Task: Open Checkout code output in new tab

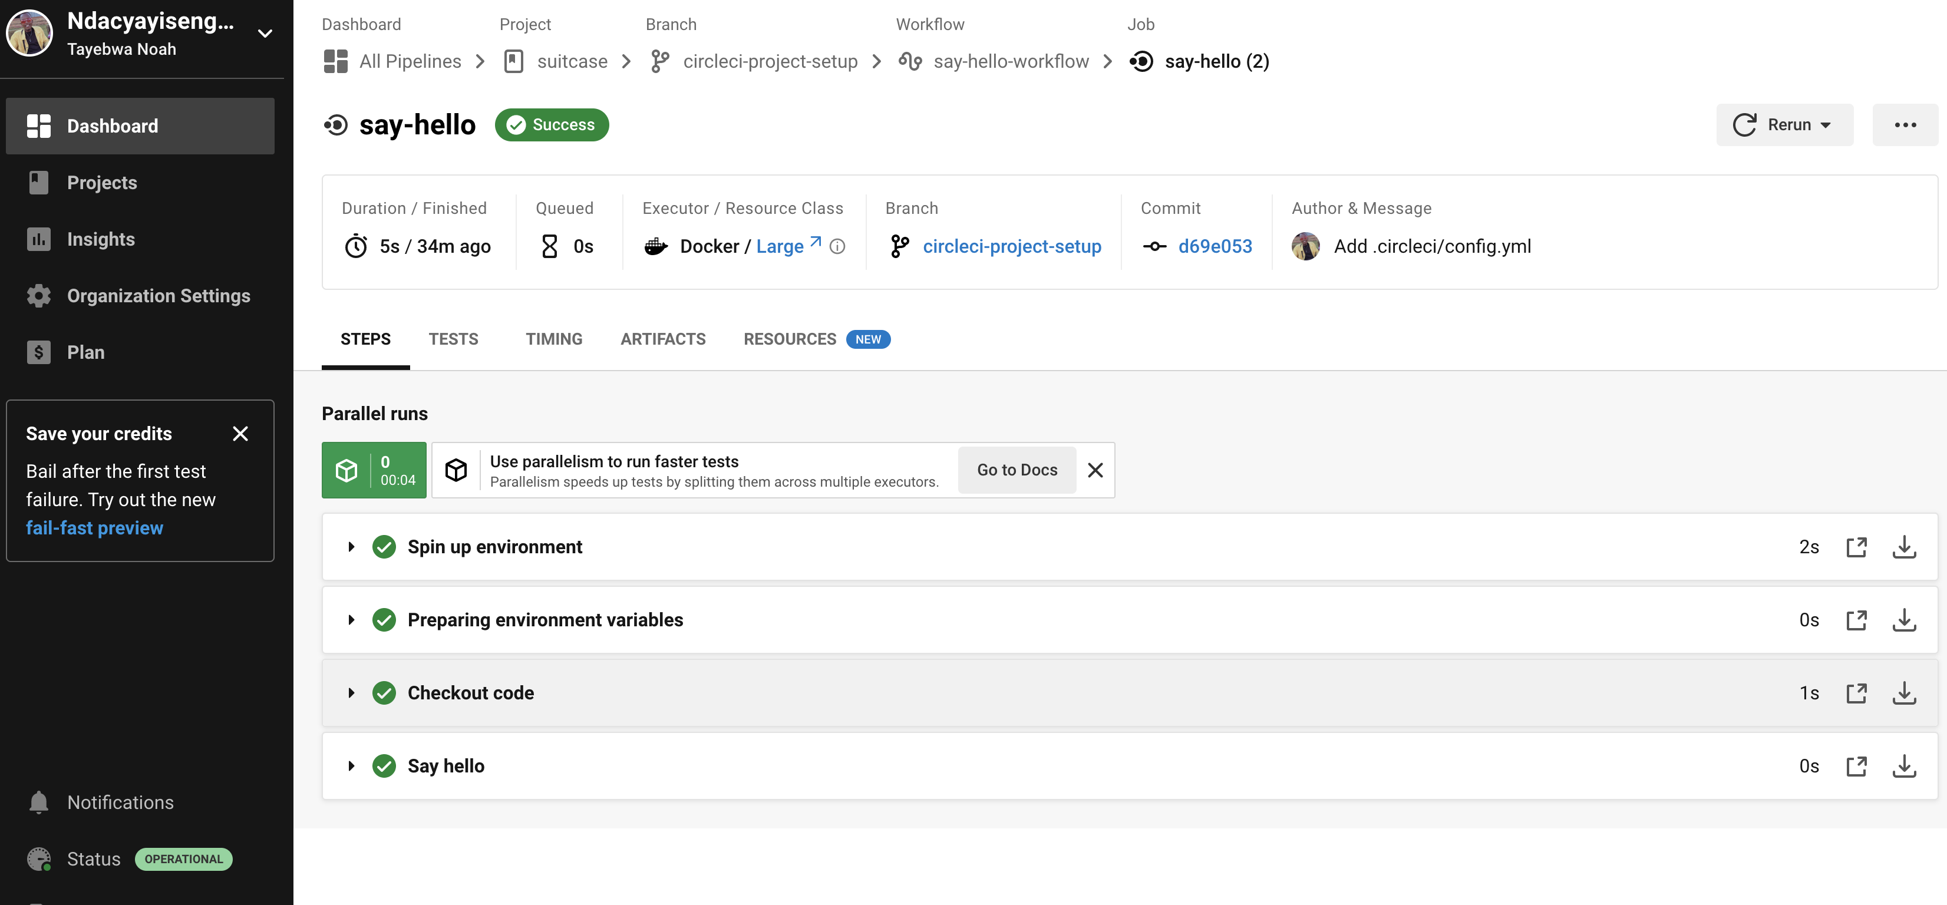Action: (1856, 693)
